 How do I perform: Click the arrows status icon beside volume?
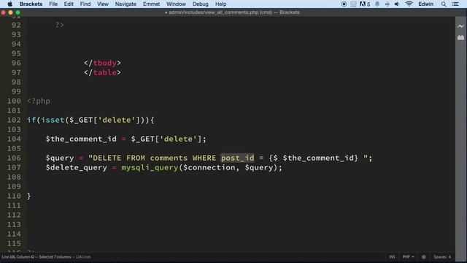(x=387, y=4)
